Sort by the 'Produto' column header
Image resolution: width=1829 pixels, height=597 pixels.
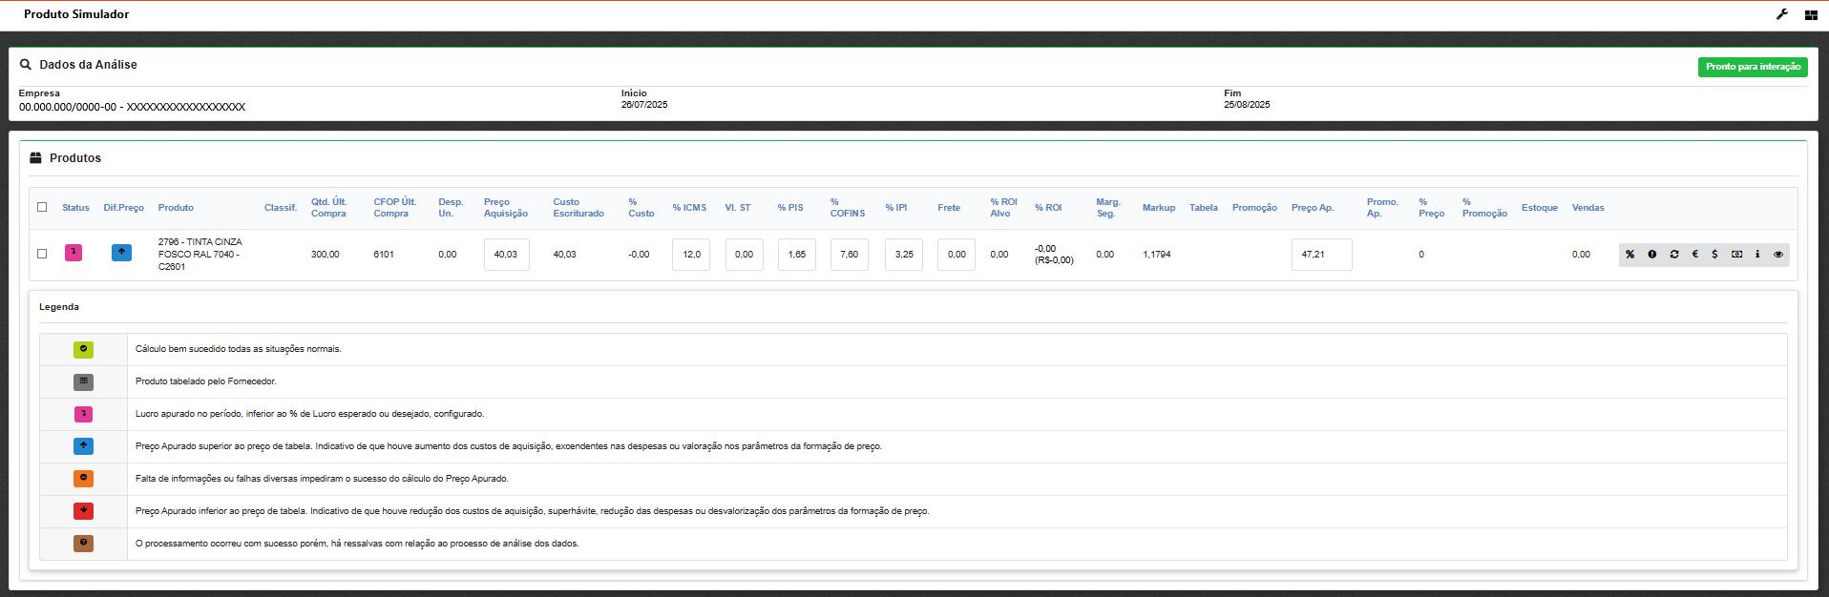pyautogui.click(x=176, y=208)
